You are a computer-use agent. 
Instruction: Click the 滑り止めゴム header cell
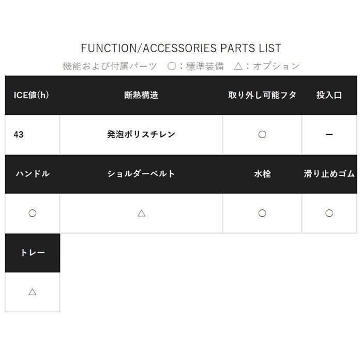click(x=329, y=174)
